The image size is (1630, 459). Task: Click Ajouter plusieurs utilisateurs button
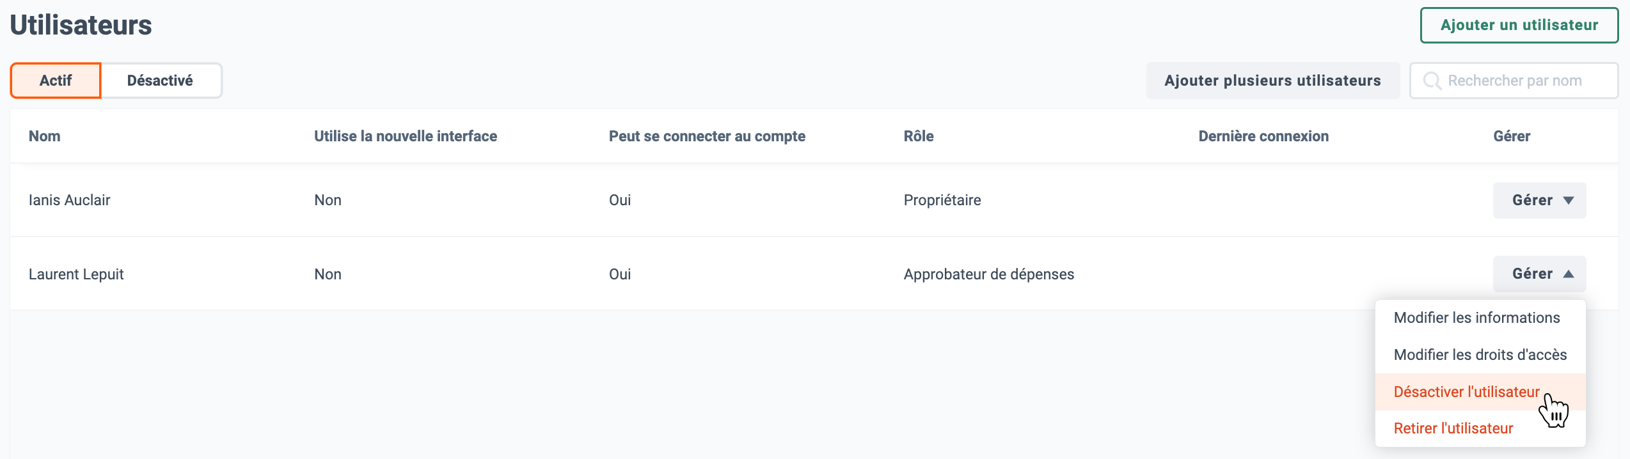tap(1272, 81)
